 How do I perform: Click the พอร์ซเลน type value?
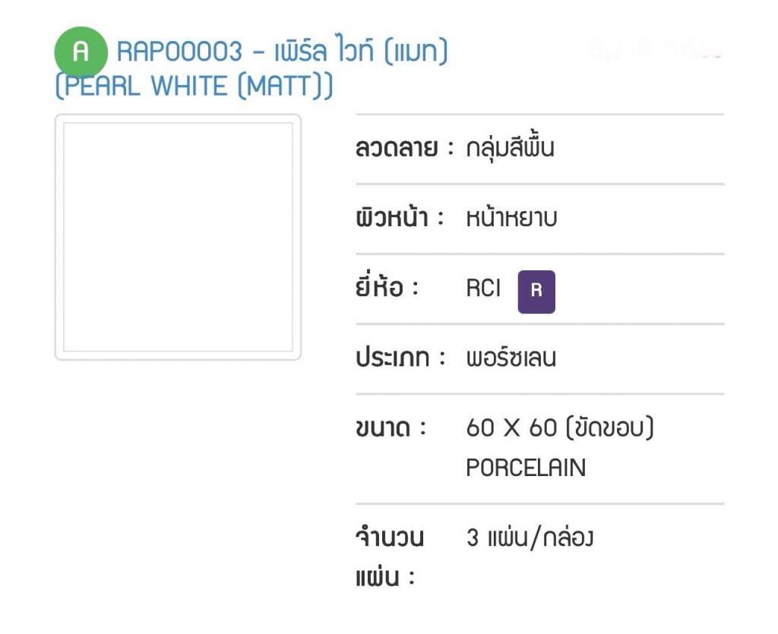tap(511, 358)
